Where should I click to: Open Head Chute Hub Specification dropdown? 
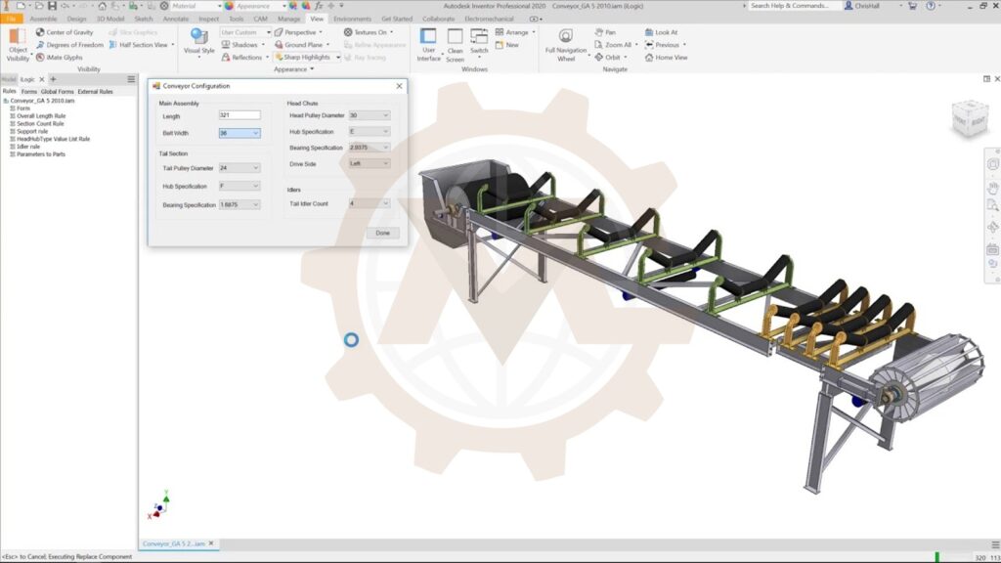tap(369, 132)
